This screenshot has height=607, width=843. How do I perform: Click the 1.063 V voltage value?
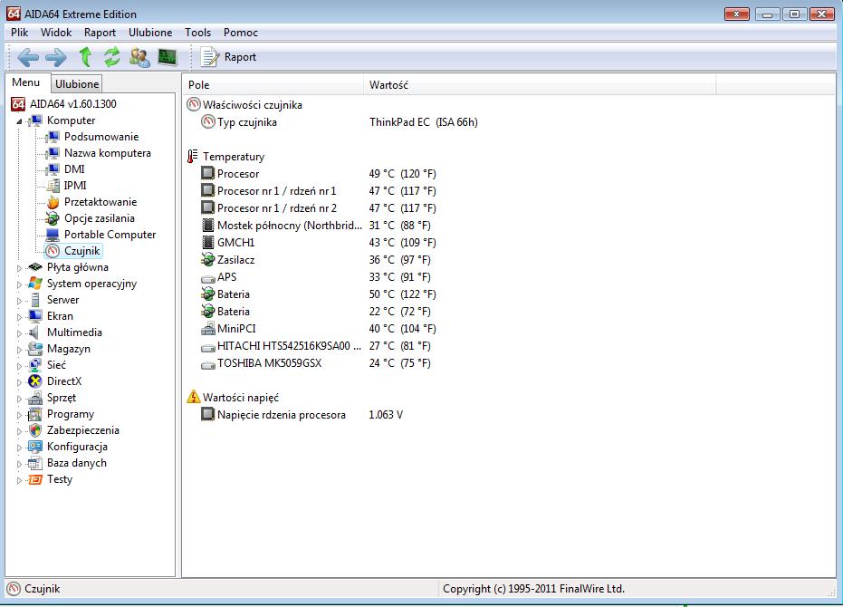(386, 415)
